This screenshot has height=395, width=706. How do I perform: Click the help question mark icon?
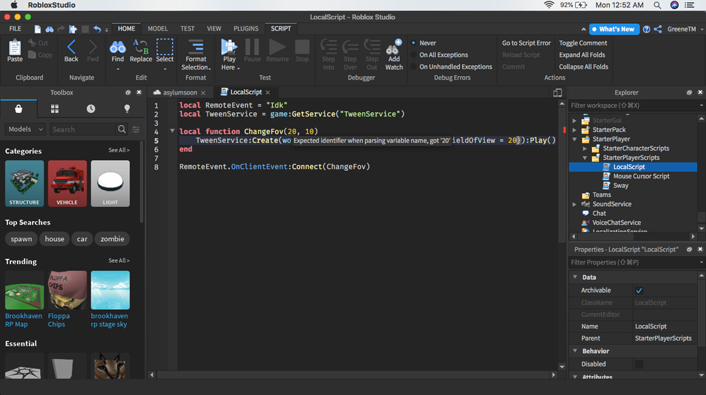(x=646, y=29)
